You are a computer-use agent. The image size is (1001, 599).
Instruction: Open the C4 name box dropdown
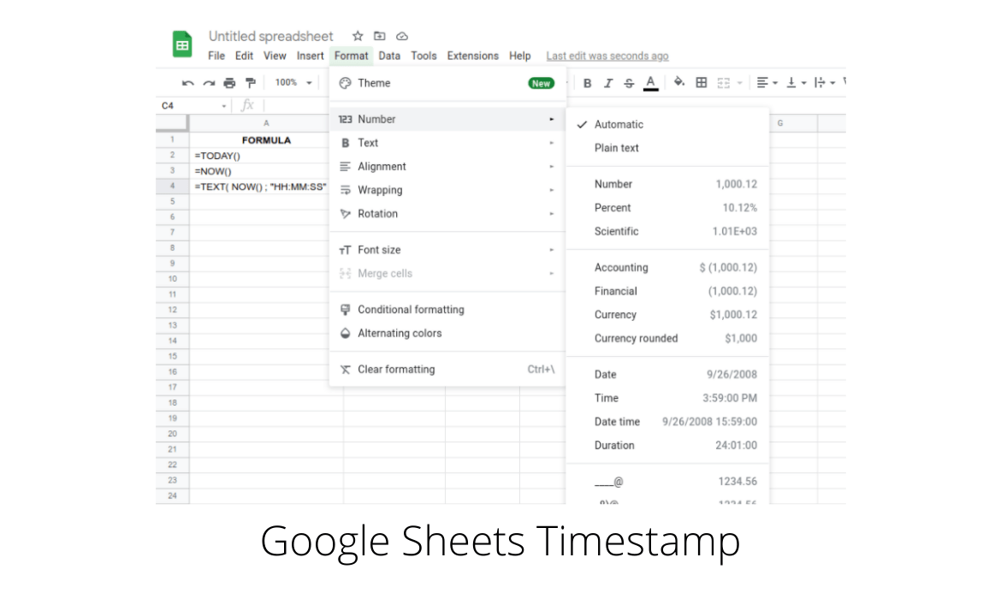pyautogui.click(x=224, y=106)
